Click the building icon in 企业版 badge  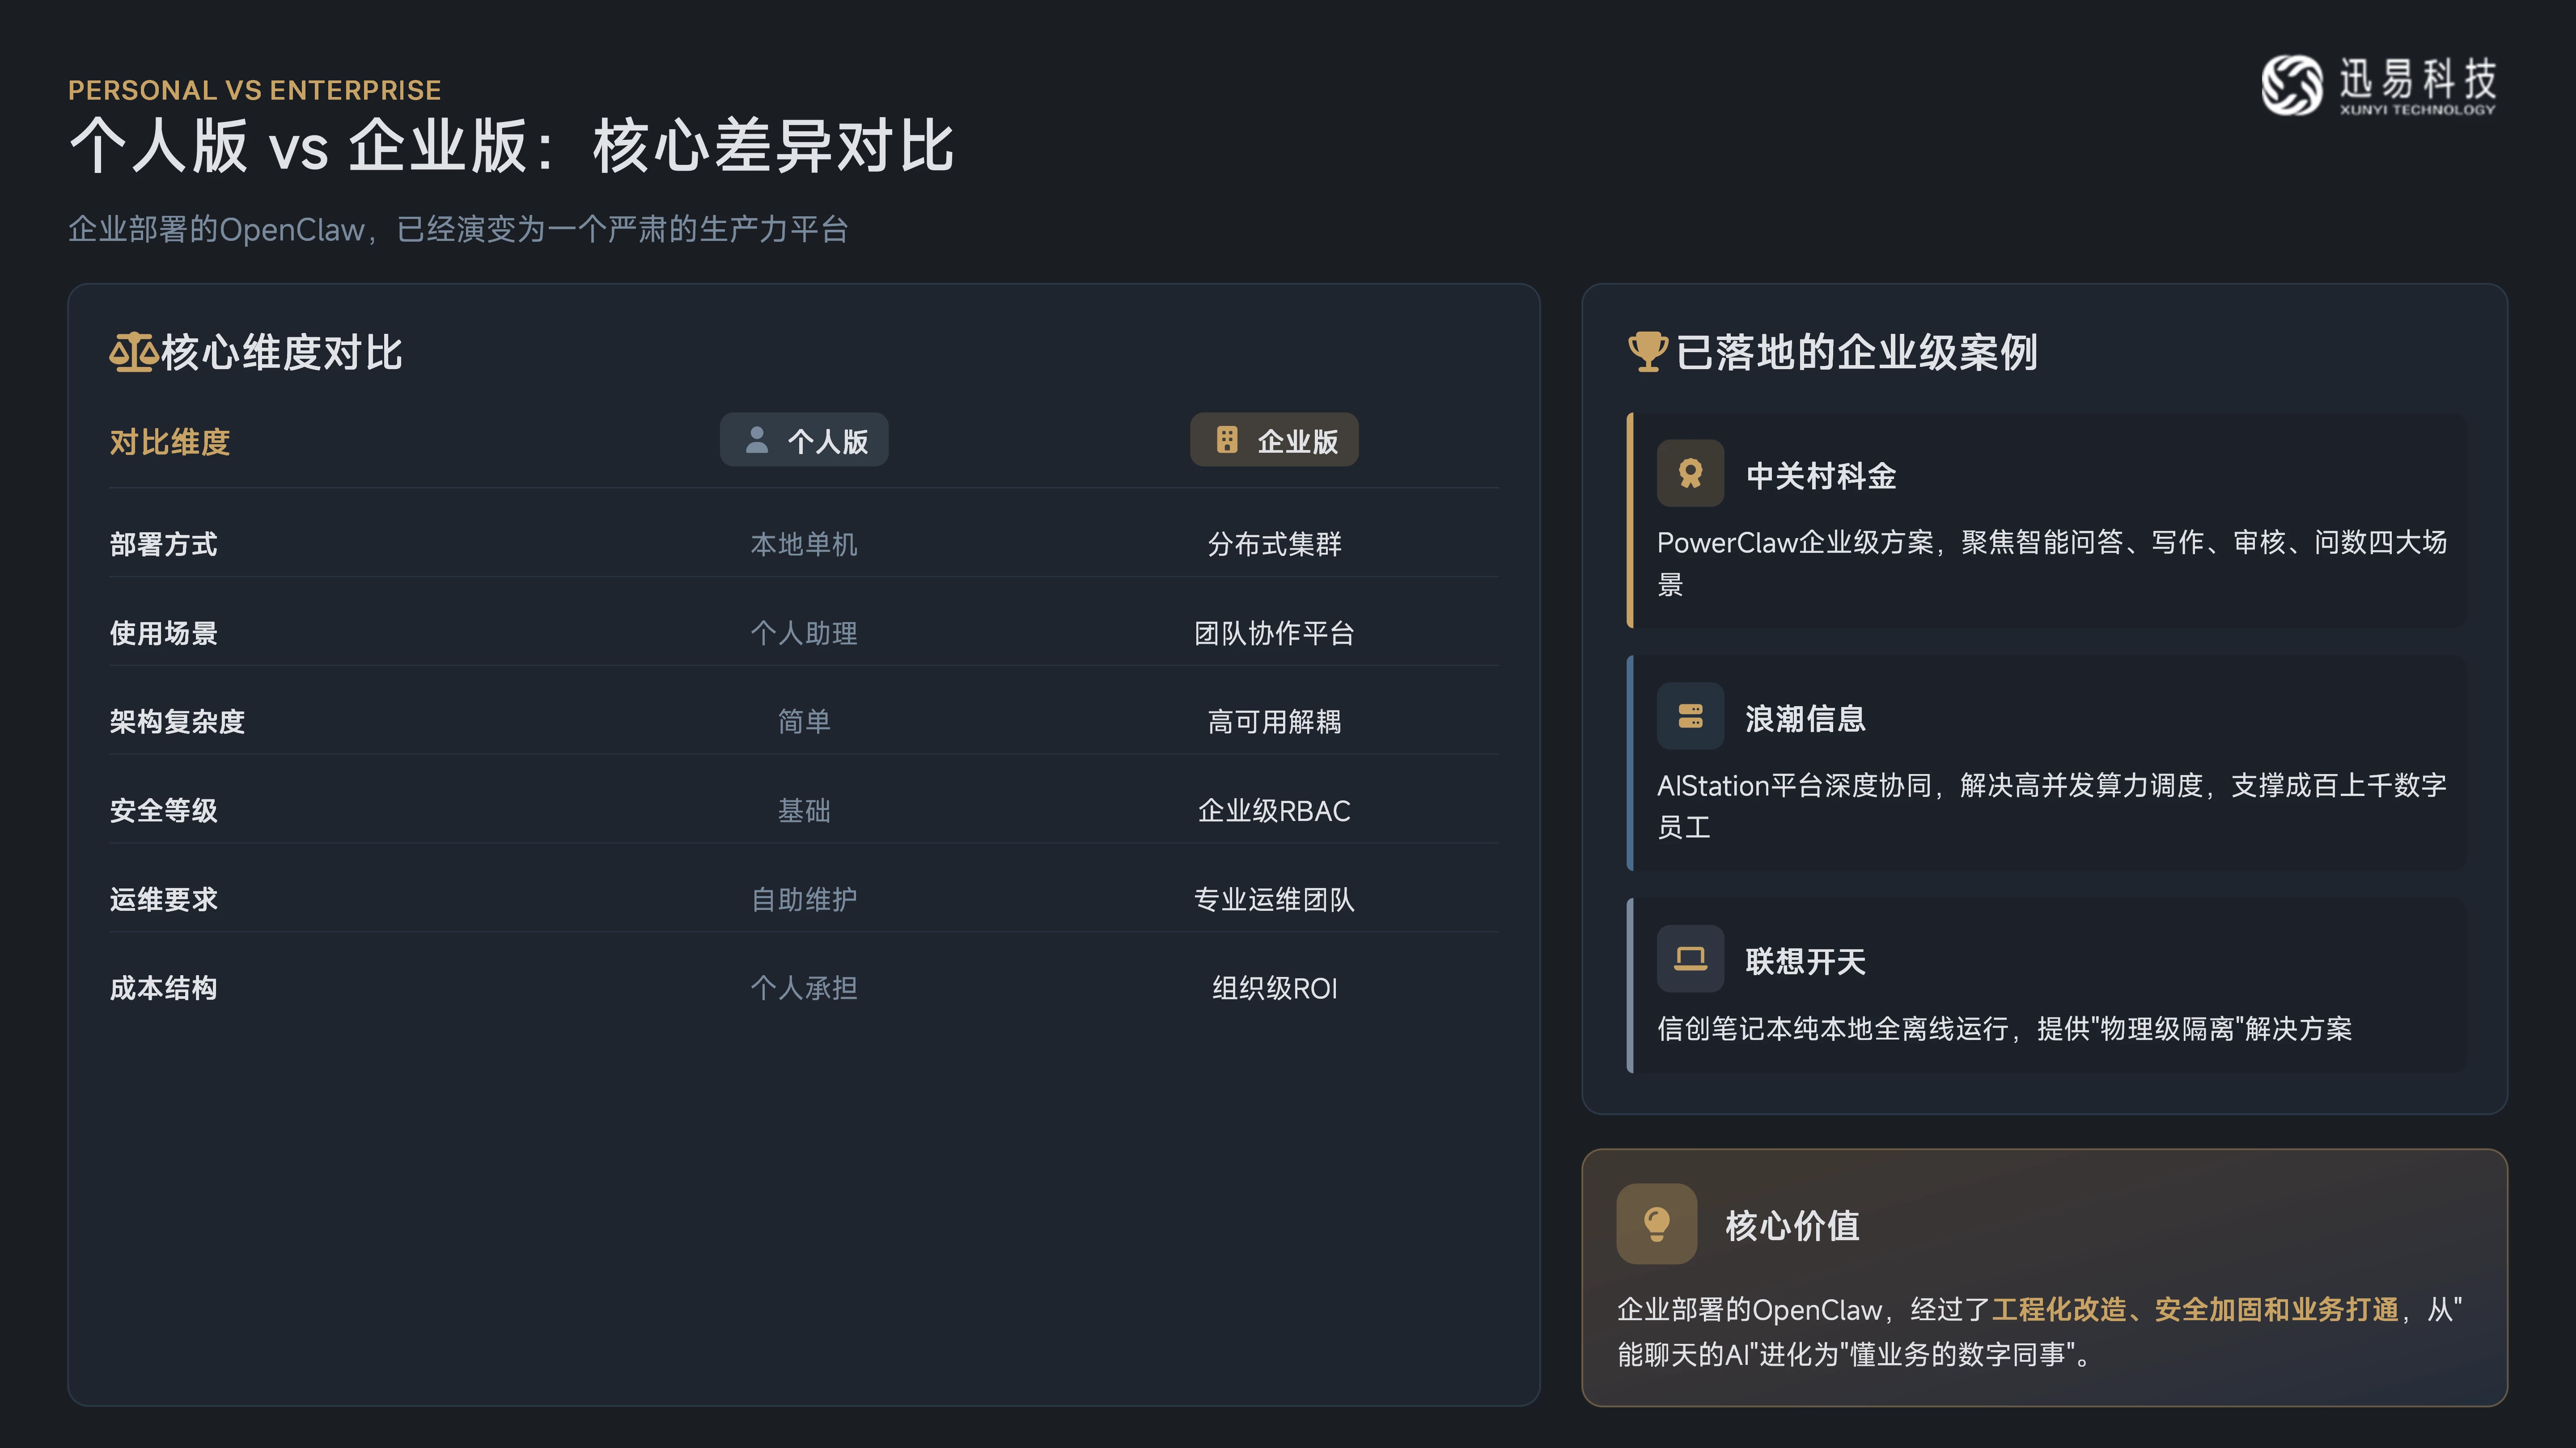point(1227,441)
